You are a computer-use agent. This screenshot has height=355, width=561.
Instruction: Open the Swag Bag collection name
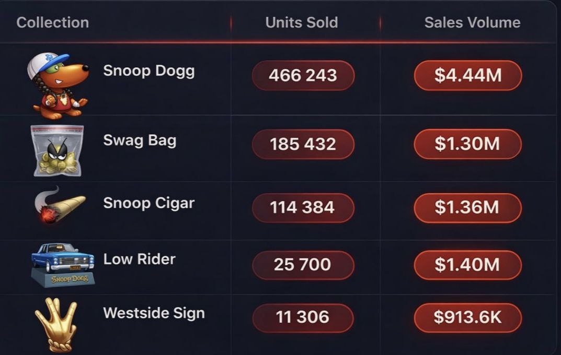click(140, 140)
